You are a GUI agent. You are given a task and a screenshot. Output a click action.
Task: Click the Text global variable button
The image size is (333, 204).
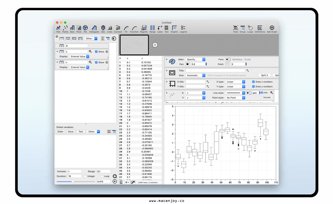coord(80,132)
